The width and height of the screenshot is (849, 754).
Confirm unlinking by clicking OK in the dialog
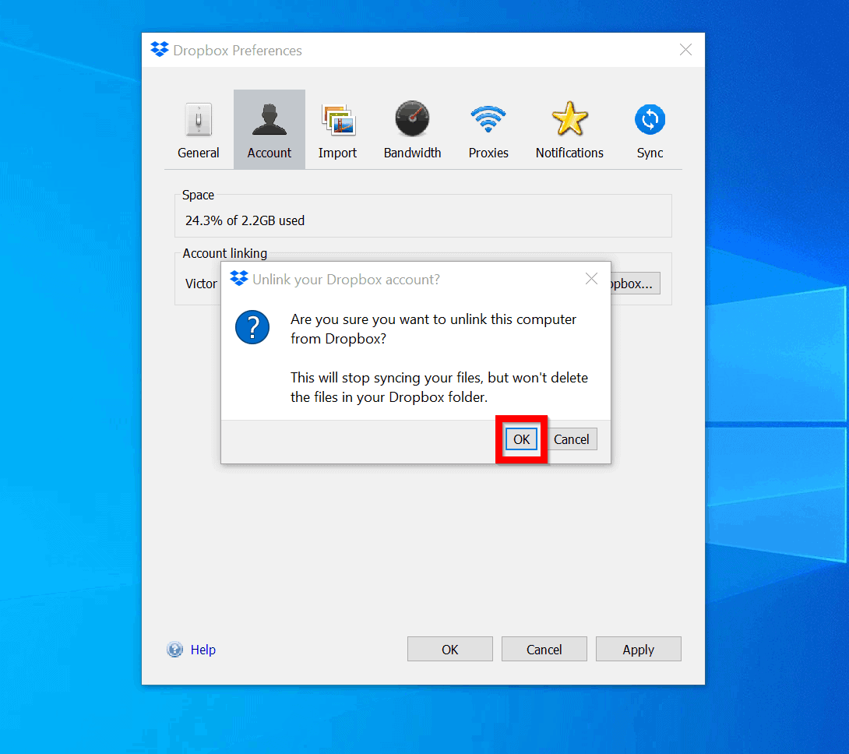click(520, 439)
